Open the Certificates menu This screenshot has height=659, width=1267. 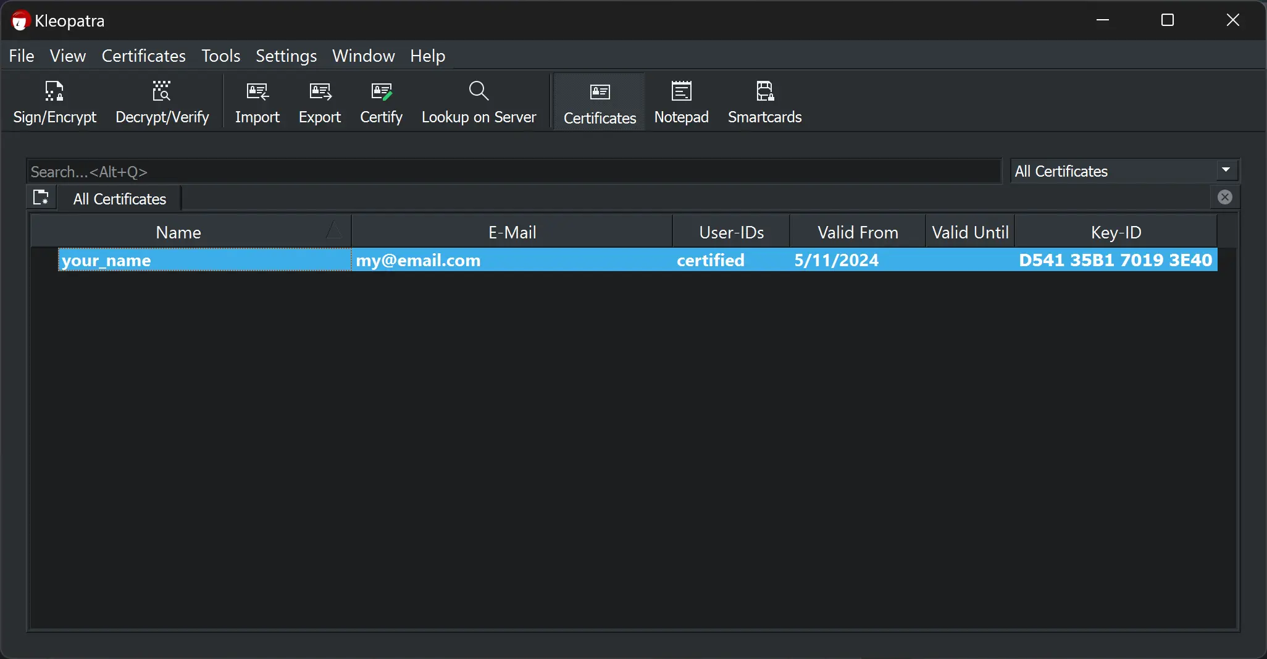tap(143, 56)
